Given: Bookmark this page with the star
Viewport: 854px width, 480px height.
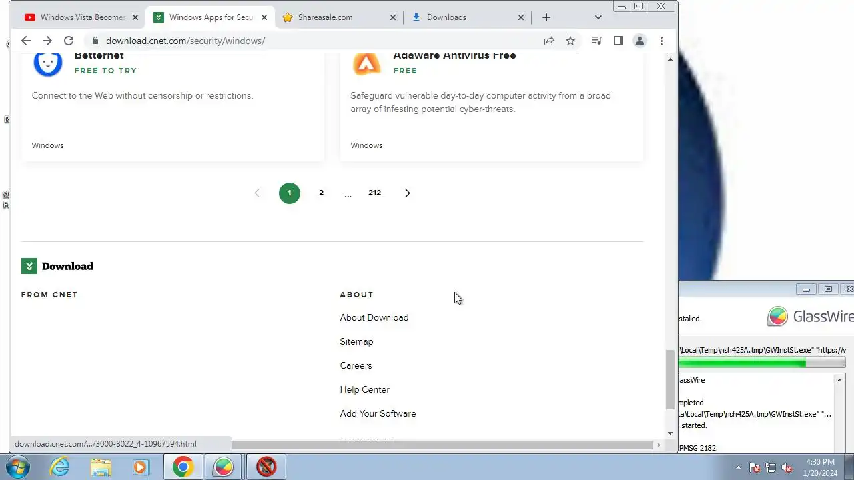Looking at the screenshot, I should coord(570,41).
